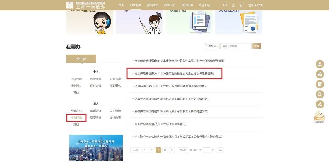Click the keyword search input field

click(x=236, y=46)
